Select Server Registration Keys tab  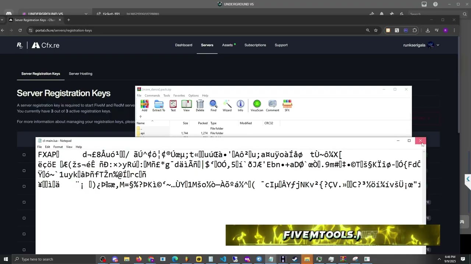(40, 74)
